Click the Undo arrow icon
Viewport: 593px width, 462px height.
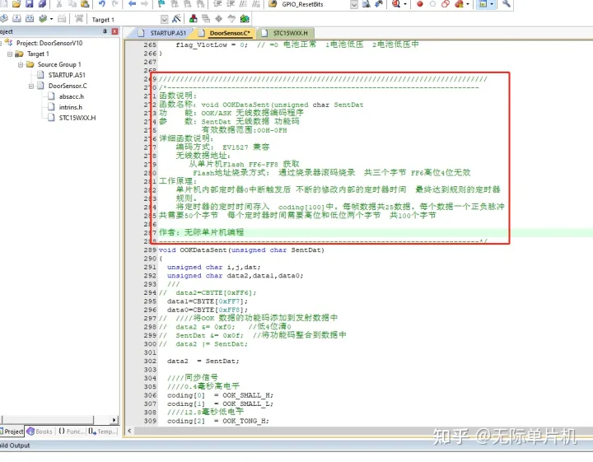tap(102, 4)
